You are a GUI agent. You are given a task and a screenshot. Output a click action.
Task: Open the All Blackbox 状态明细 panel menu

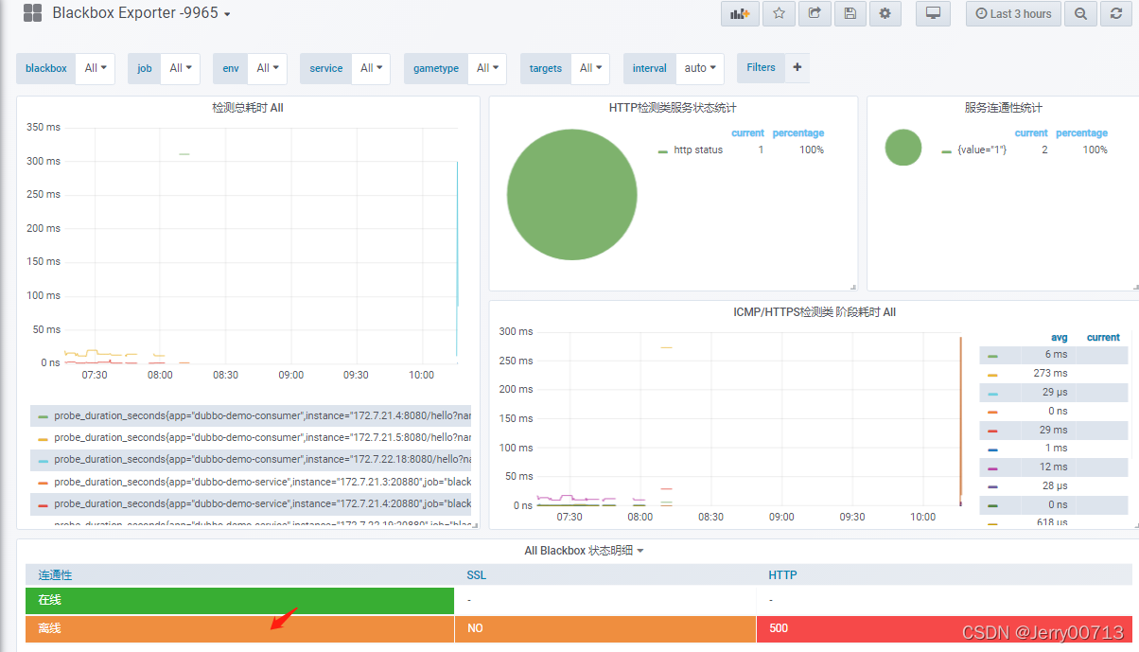coord(584,551)
